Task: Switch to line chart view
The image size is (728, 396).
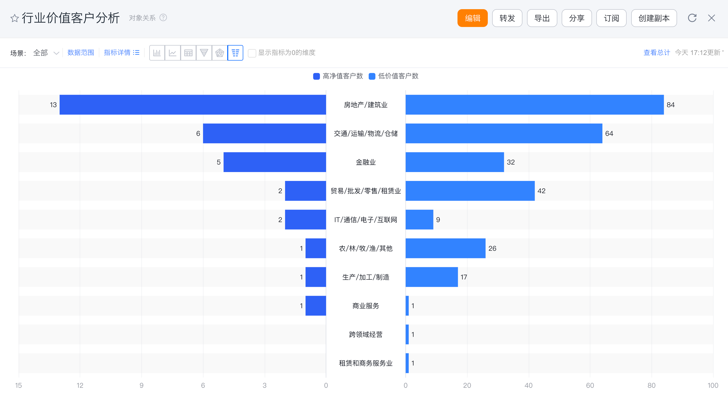Action: pos(172,53)
